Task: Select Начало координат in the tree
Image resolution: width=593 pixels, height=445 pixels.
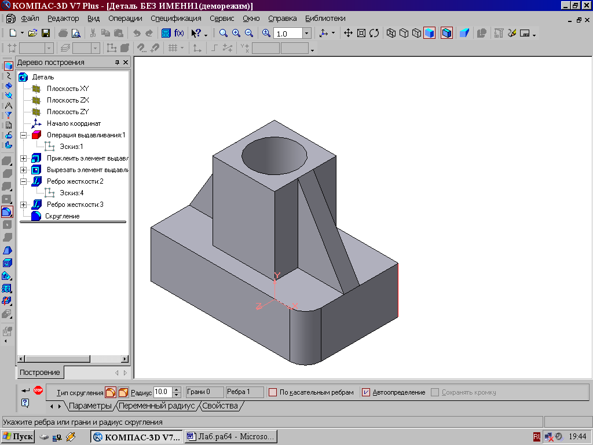Action: tap(74, 123)
